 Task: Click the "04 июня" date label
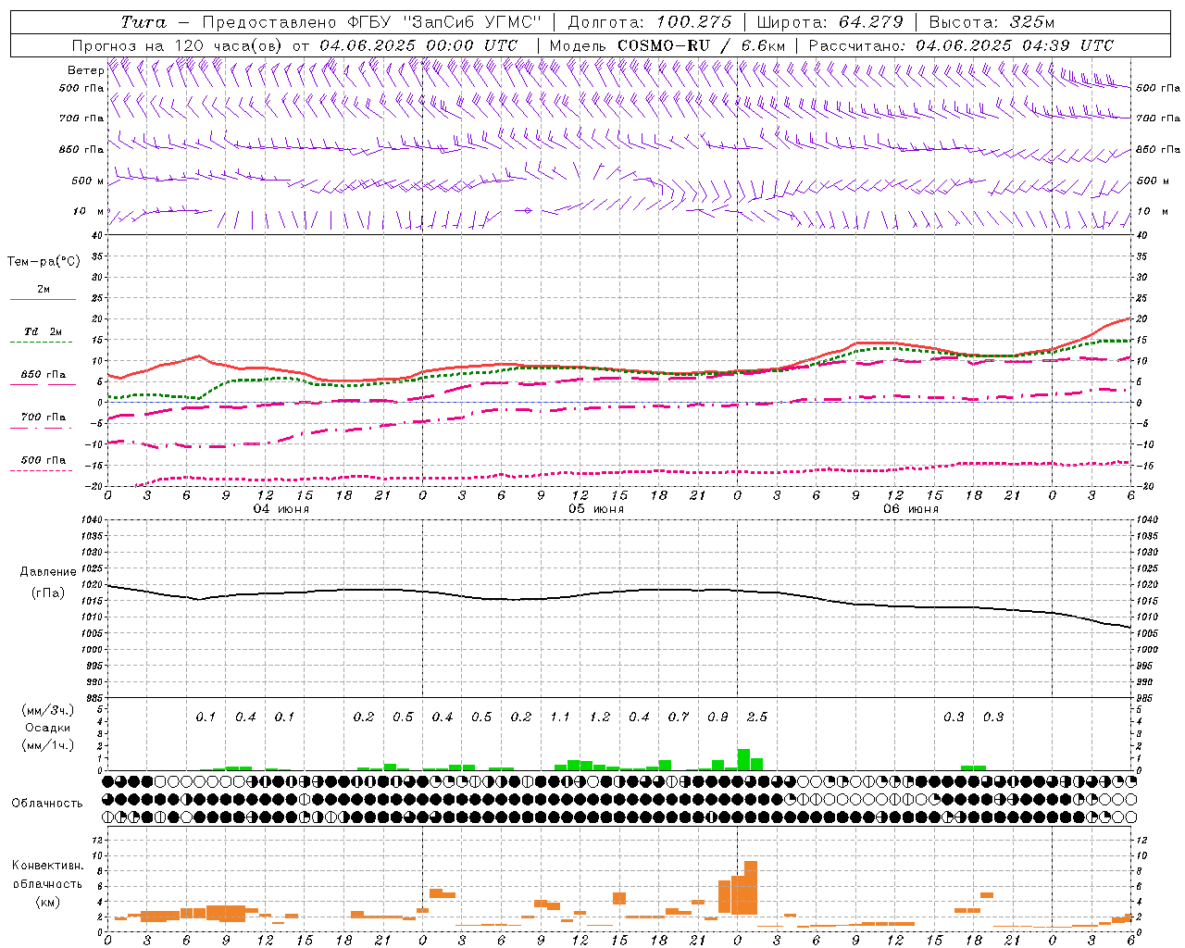click(281, 509)
